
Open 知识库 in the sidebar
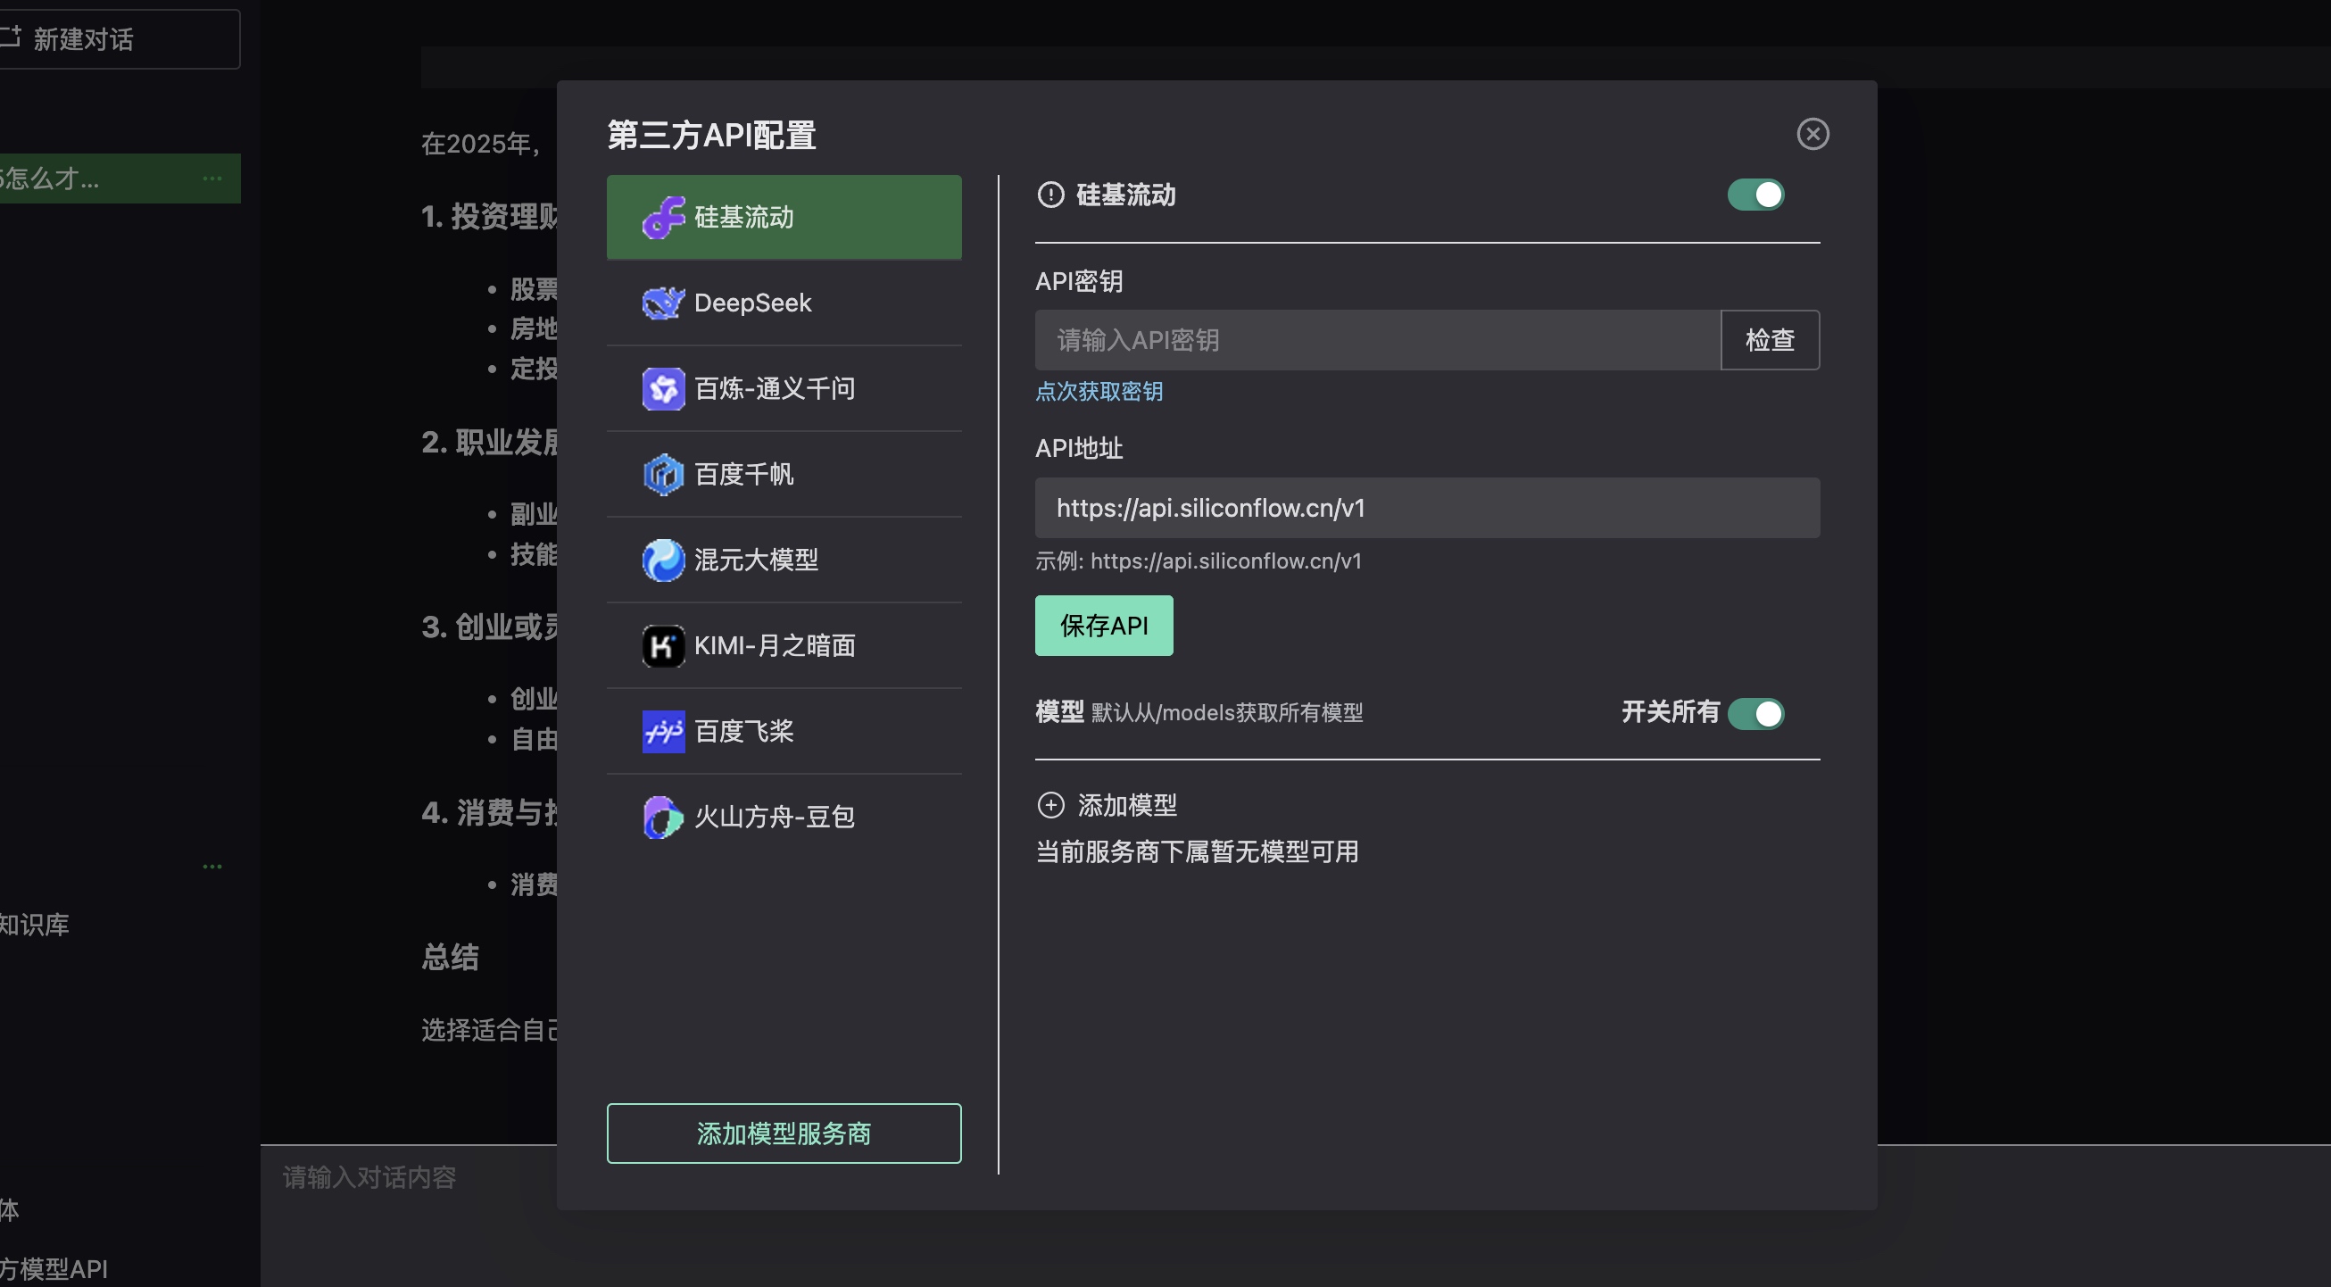point(35,924)
